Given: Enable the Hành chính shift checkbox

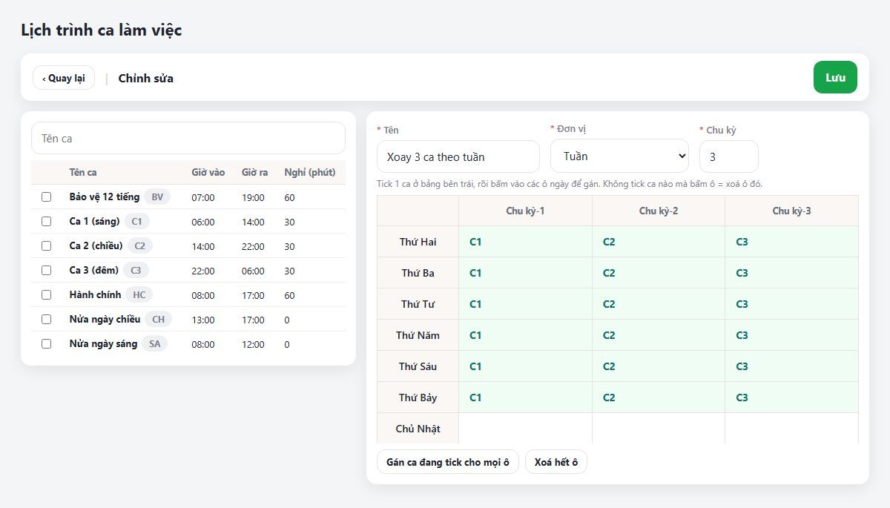Looking at the screenshot, I should (x=46, y=295).
